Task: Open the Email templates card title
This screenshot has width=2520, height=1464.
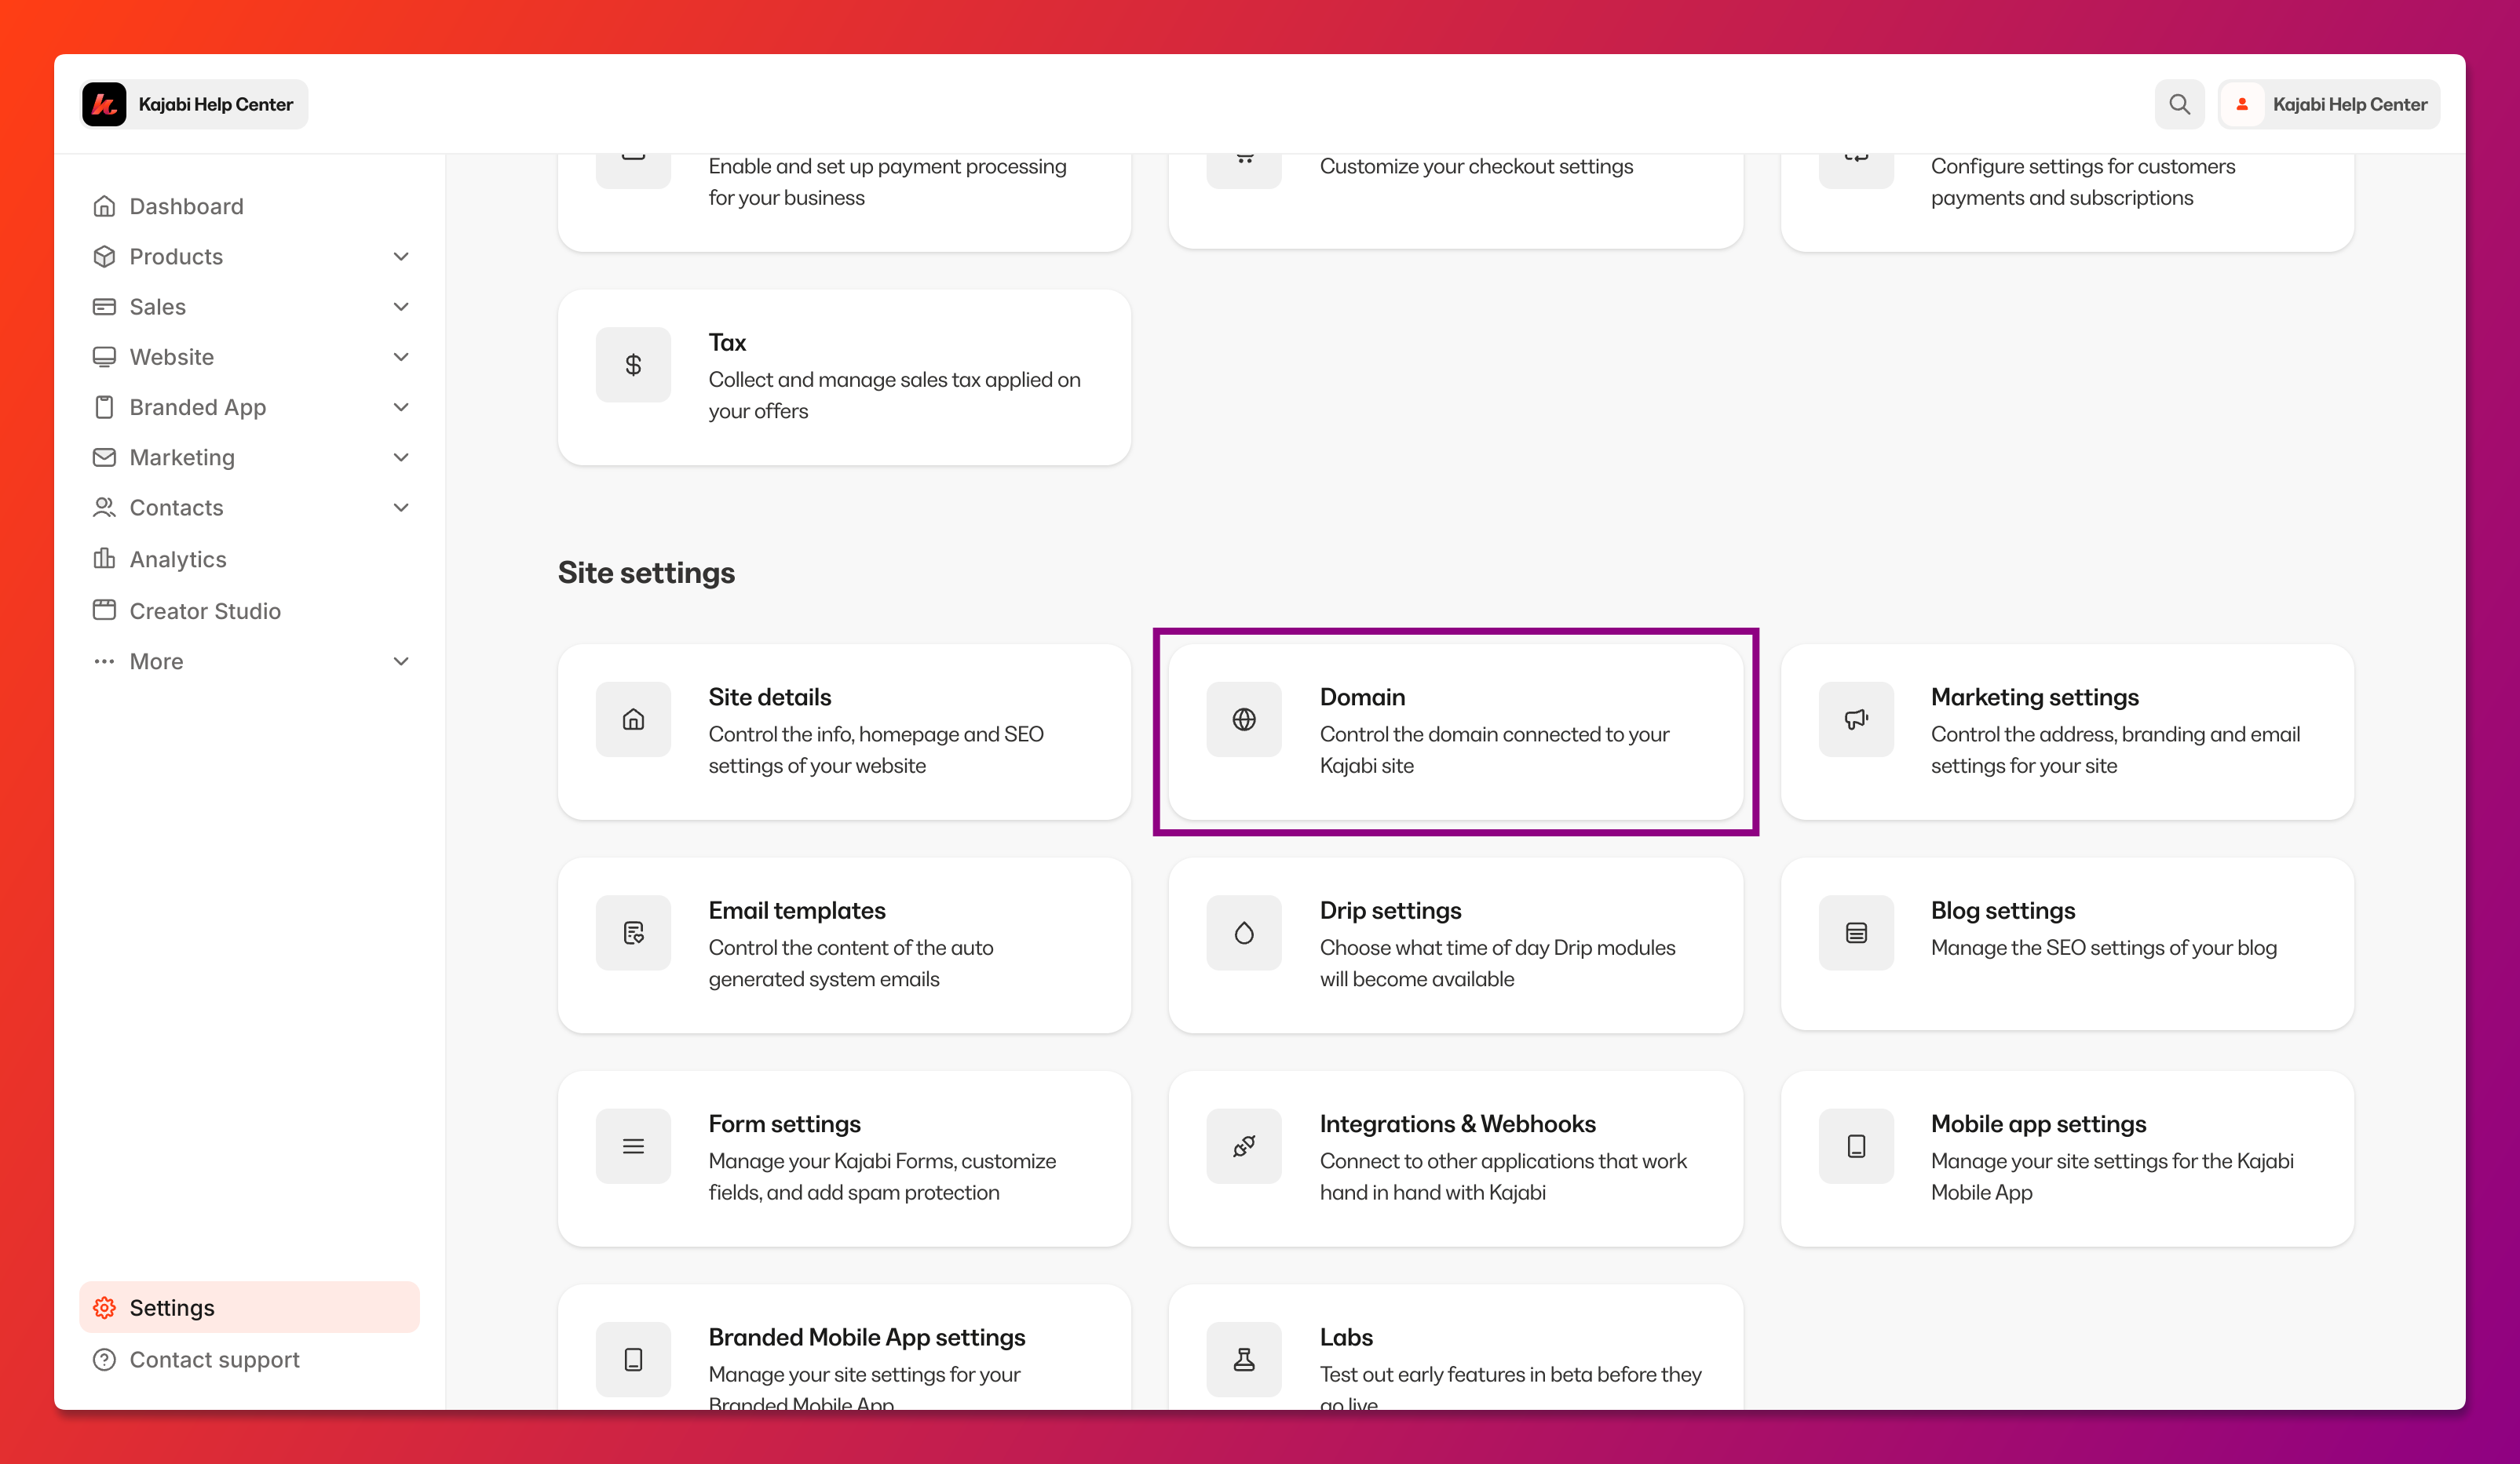Action: tap(796, 909)
